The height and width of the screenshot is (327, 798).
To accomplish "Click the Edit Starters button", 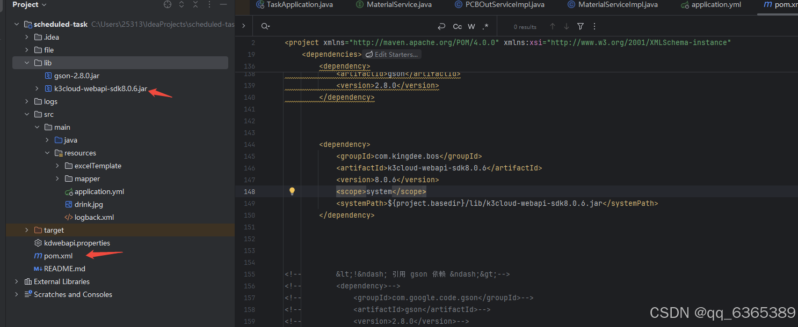I will pos(392,54).
